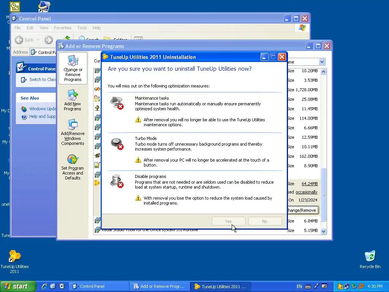Minimize the TuneUp Uninstallation dialog

click(x=264, y=57)
